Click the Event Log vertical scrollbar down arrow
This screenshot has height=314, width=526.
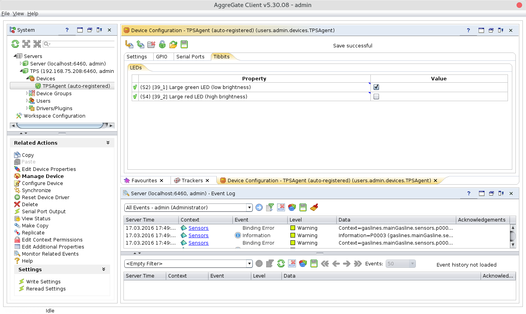[x=513, y=245]
